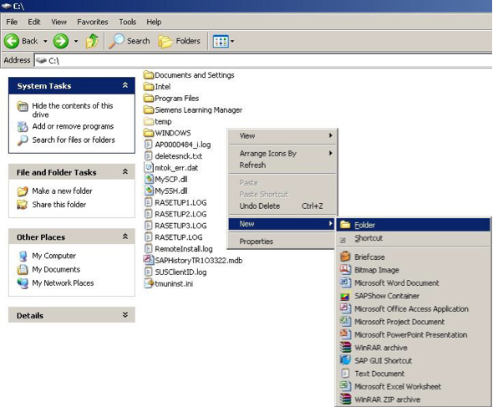Open the Search magnifier toolbar button
Image resolution: width=493 pixels, height=407 pixels.
pos(130,41)
